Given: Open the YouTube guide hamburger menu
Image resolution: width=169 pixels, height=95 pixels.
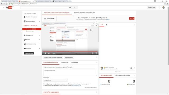Looking at the screenshot, I should pos(3,8).
